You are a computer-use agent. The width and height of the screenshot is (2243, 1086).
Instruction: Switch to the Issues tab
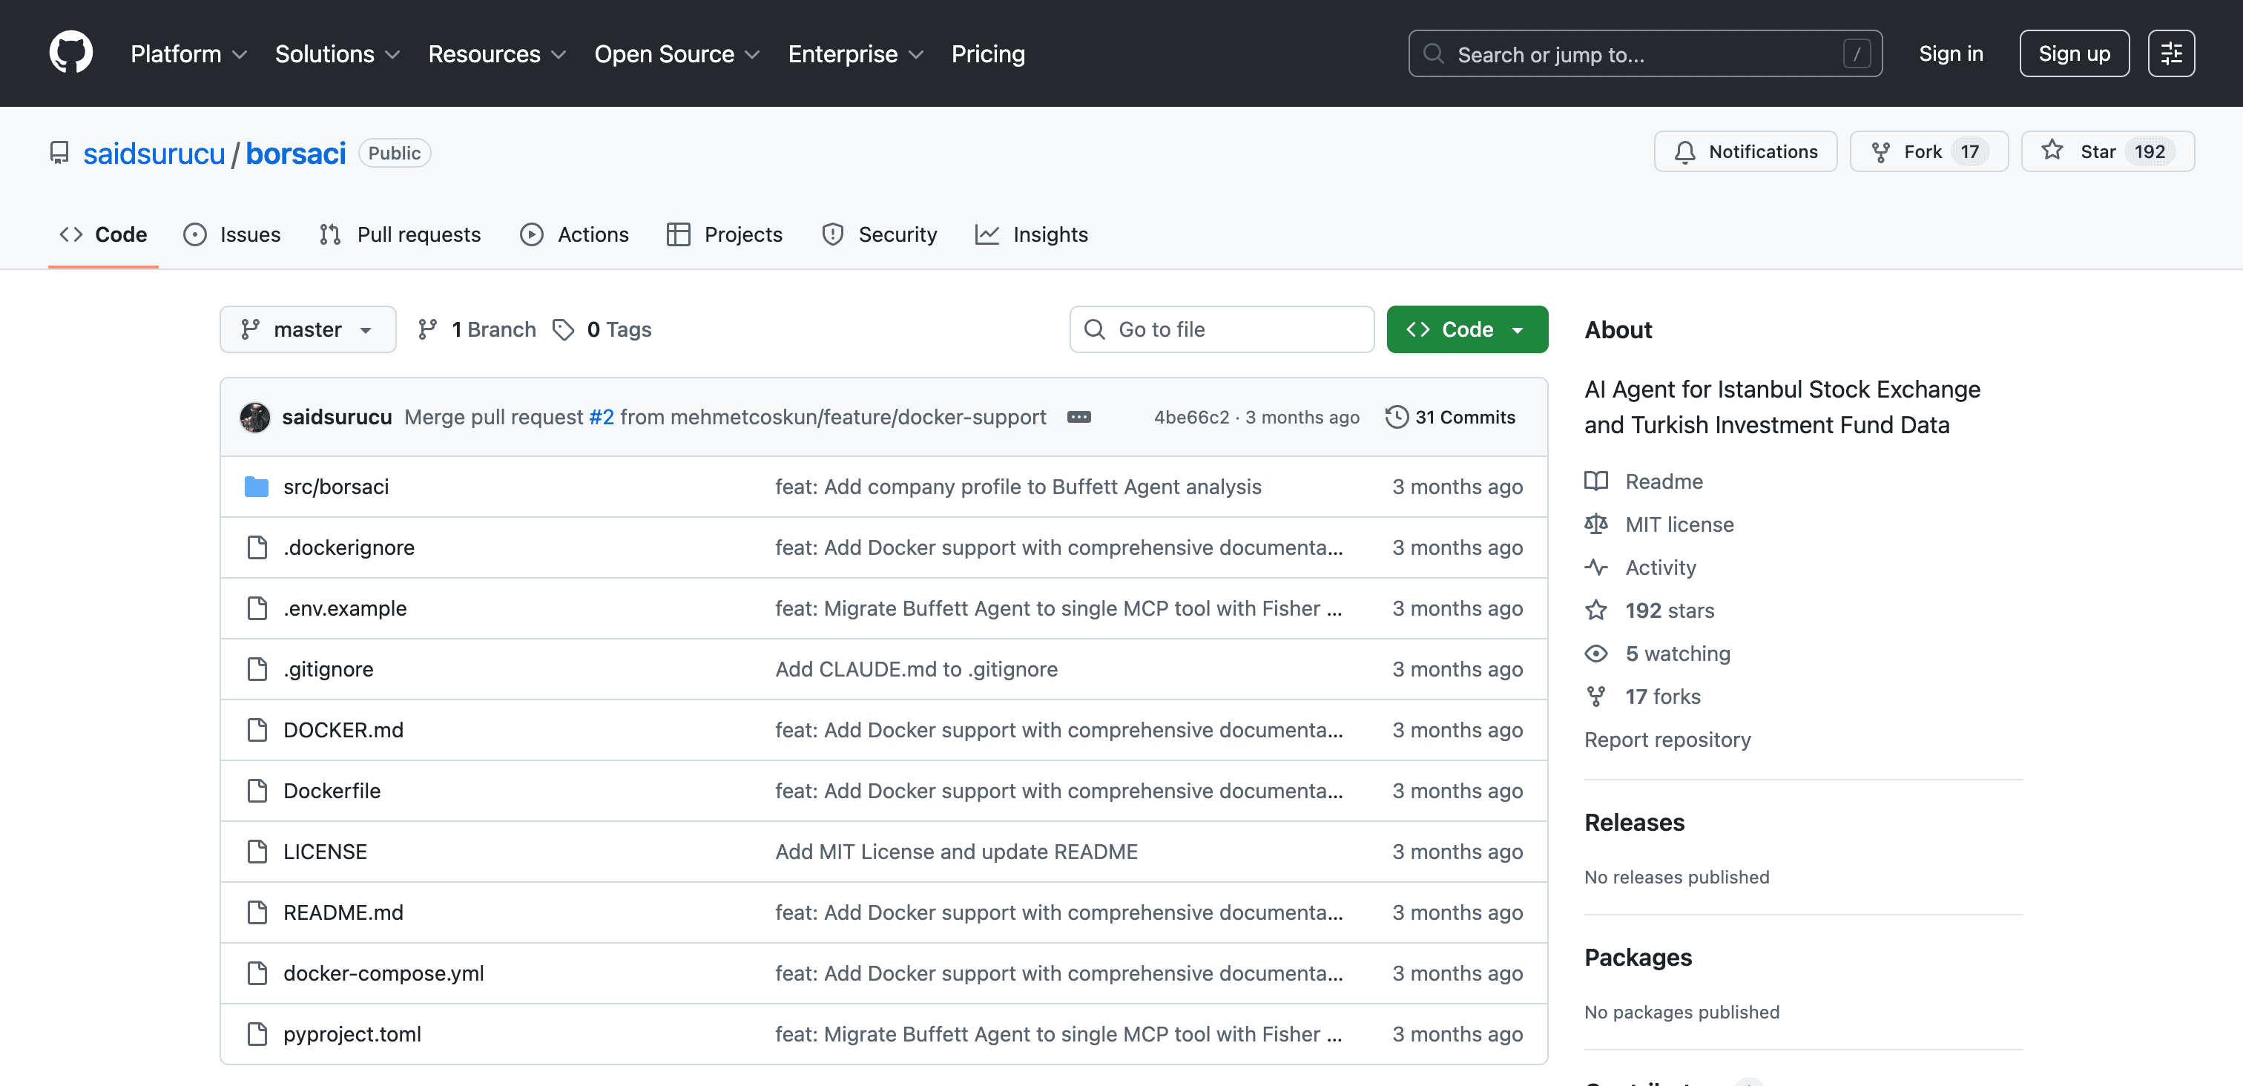click(x=231, y=234)
